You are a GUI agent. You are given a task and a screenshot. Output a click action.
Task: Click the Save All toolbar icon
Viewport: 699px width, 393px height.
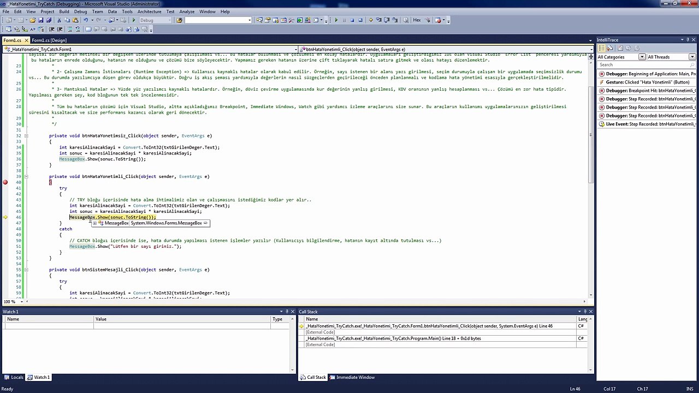coord(49,20)
